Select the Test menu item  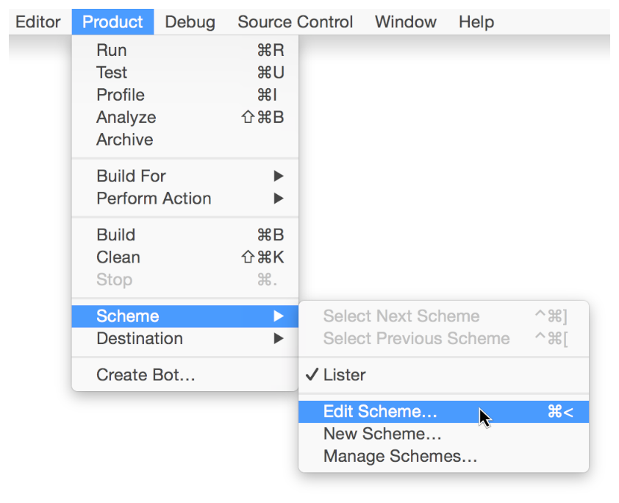click(x=112, y=72)
